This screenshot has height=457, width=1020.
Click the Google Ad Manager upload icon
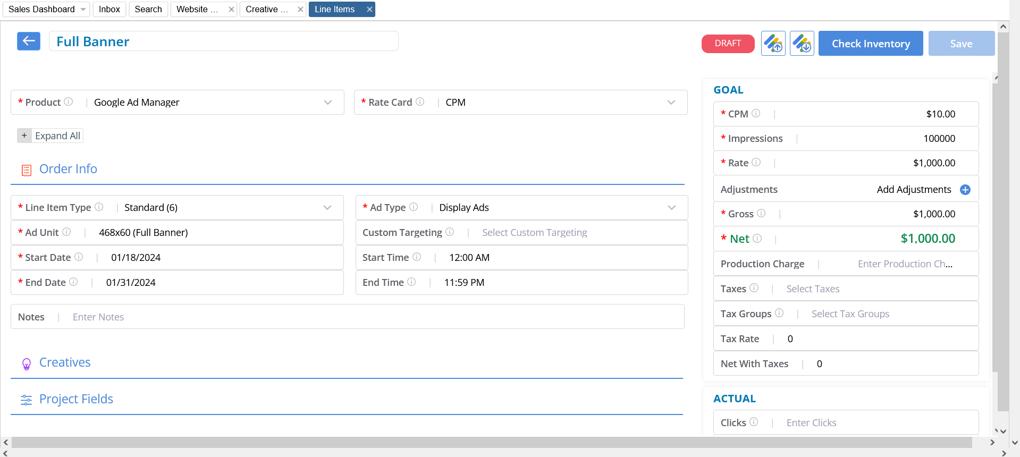click(773, 43)
